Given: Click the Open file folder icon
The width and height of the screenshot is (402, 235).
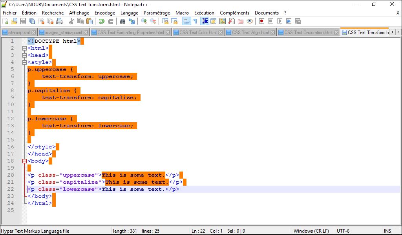Looking at the screenshot, I should tap(14, 21).
